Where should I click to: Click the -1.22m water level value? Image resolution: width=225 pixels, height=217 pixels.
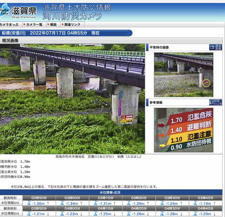tap(72, 214)
